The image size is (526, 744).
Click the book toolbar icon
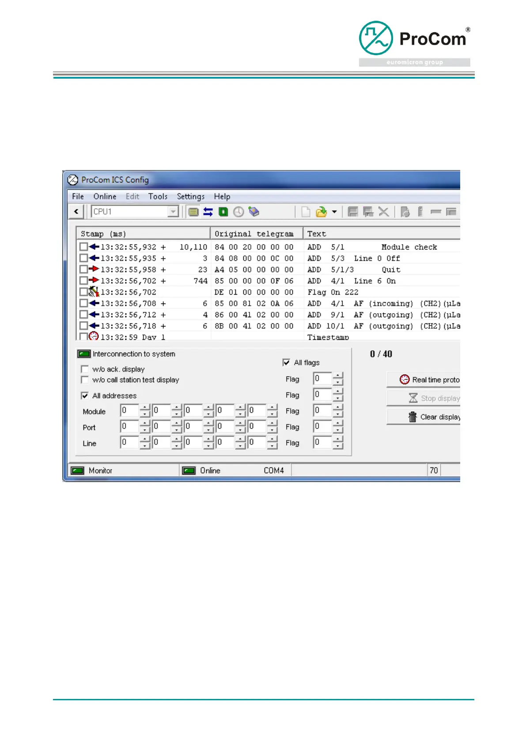pyautogui.click(x=254, y=212)
